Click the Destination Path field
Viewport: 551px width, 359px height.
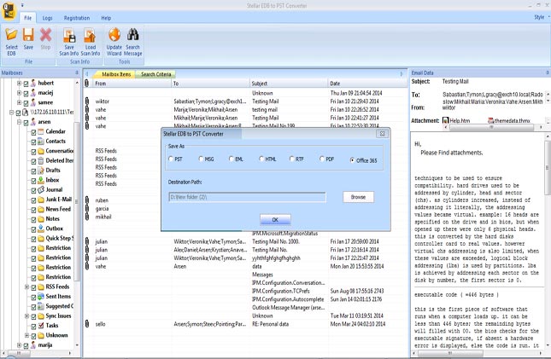(248, 197)
